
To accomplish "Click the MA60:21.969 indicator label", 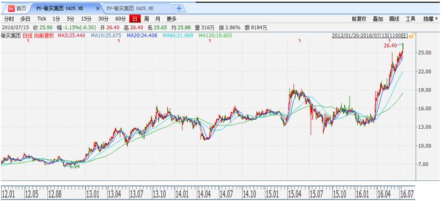I will point(178,35).
